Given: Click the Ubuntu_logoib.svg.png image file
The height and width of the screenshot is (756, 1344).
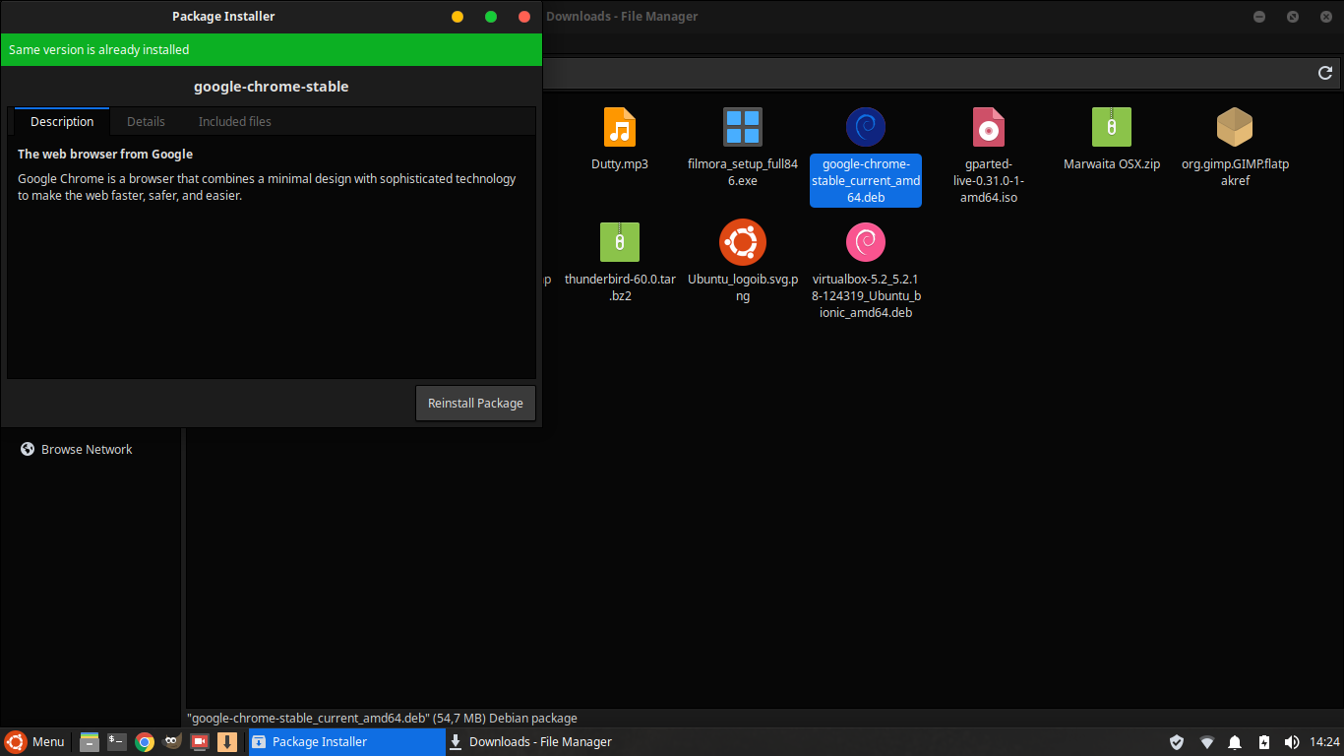Looking at the screenshot, I should (x=742, y=242).
